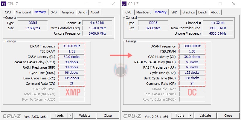Click the 134 clocks tRC value

click(72, 78)
